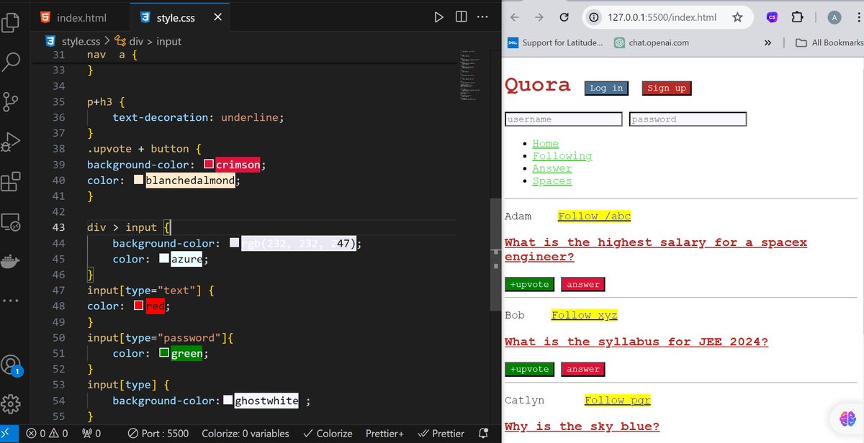This screenshot has width=864, height=443.
Task: Open the Answer nav link
Action: 552,168
